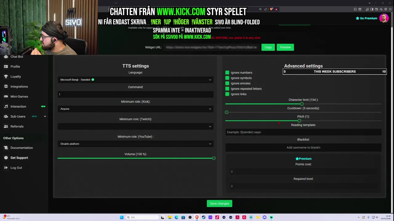Click the Character limit slider handle
The height and width of the screenshot is (221, 394).
302,104
